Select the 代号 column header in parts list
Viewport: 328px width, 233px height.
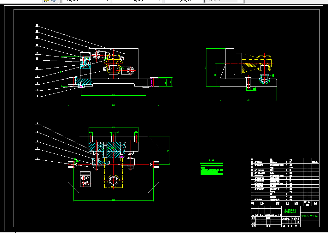click(x=261, y=204)
